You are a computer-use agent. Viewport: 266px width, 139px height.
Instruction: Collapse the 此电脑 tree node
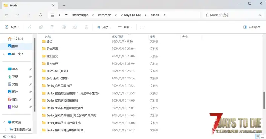(x=4, y=122)
